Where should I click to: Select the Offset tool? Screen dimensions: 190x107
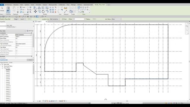(39, 8)
